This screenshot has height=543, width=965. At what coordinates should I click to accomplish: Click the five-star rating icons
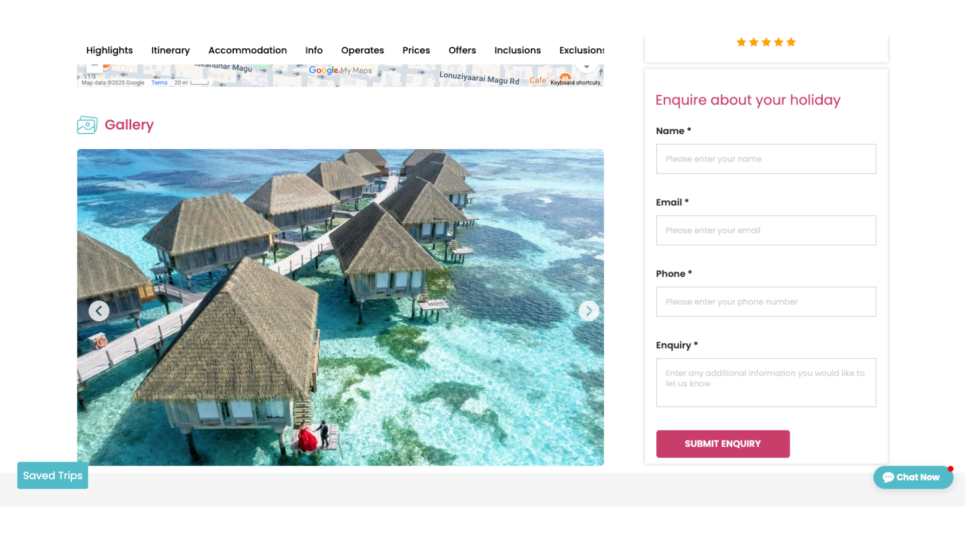pyautogui.click(x=765, y=42)
